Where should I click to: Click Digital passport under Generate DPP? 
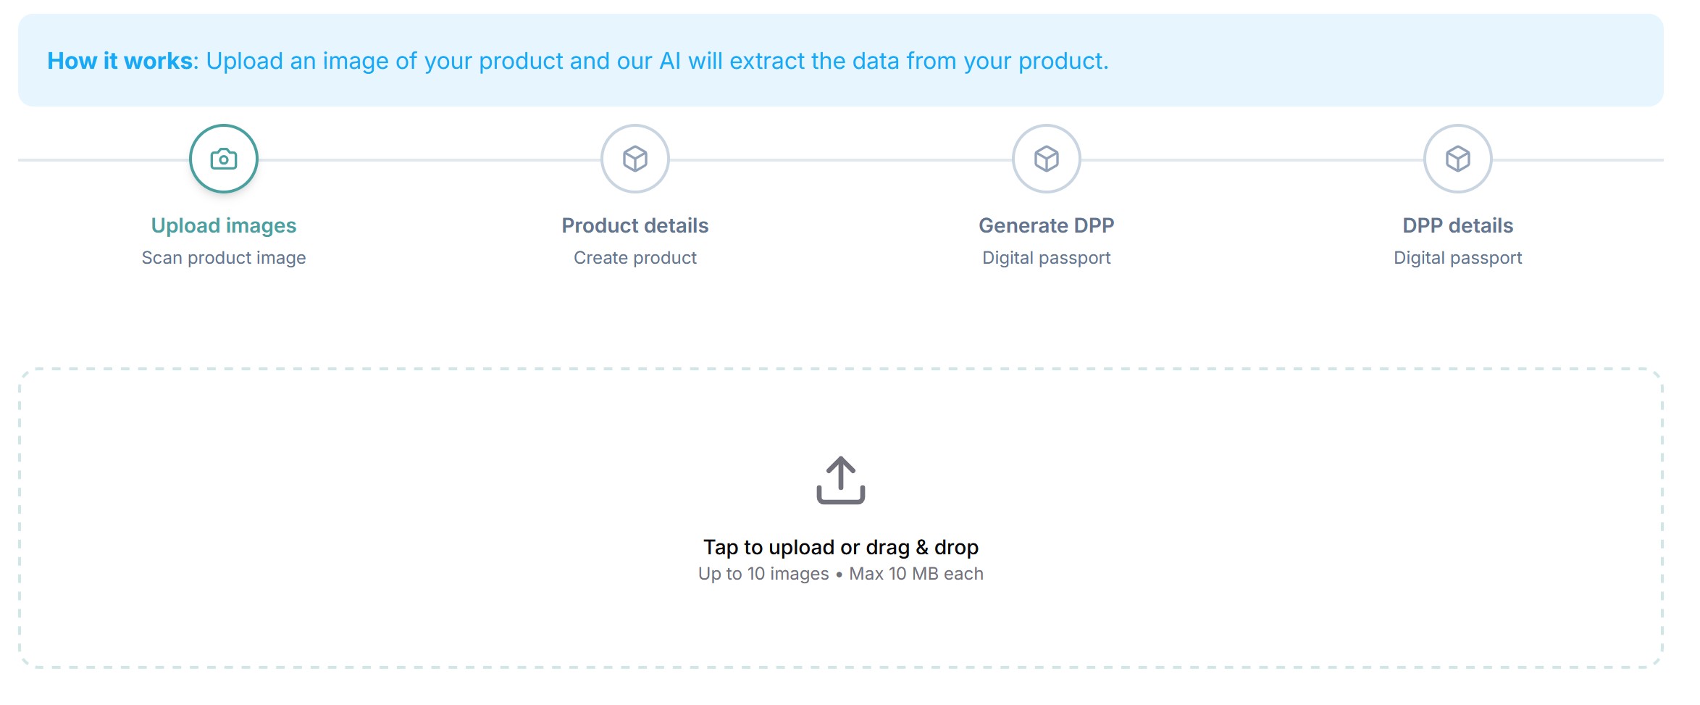click(x=1047, y=258)
